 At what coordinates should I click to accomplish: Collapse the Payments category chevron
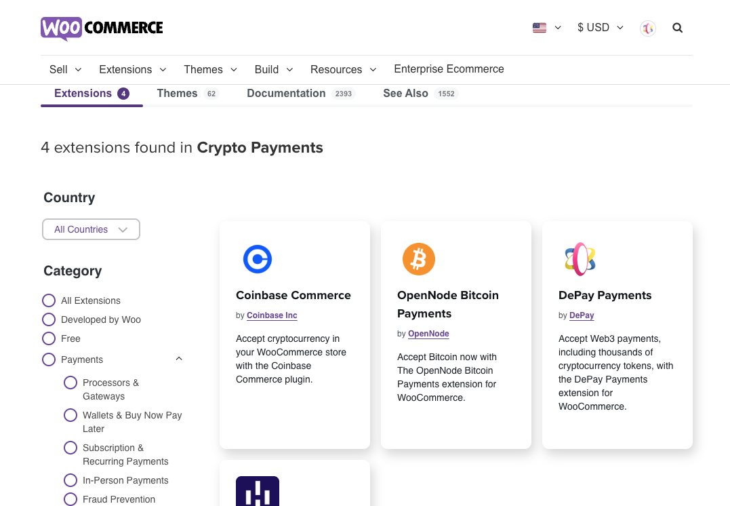[179, 359]
